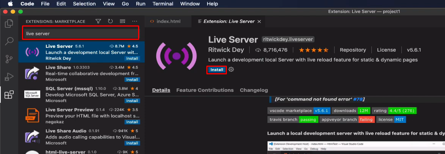Viewport: 445px width, 154px height.
Task: Select Live Server by Ritwick Dey in list
Action: pyautogui.click(x=82, y=52)
